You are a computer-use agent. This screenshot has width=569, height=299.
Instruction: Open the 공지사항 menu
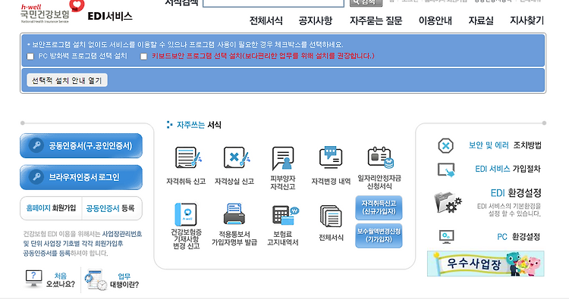coord(316,20)
